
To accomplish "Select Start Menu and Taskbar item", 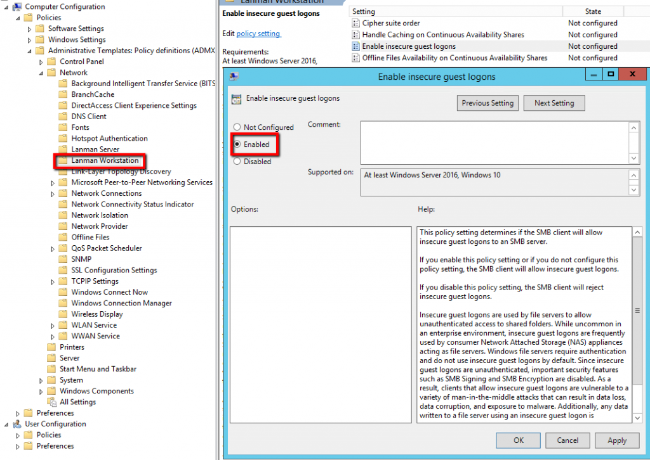I will click(98, 369).
